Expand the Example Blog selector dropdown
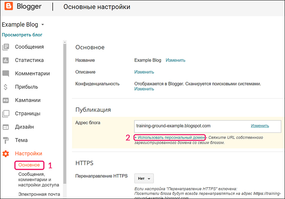The width and height of the screenshot is (285, 199). [x=42, y=25]
